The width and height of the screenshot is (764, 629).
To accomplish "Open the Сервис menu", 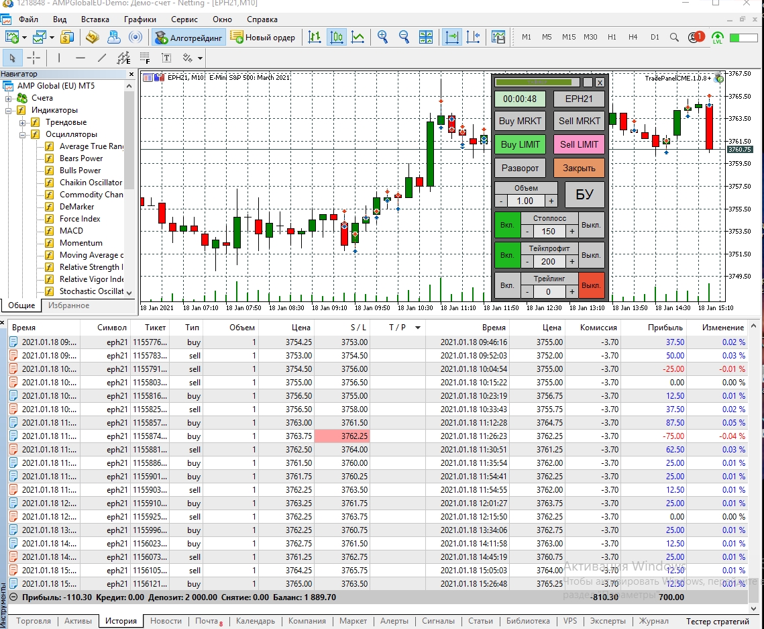I will coord(184,19).
